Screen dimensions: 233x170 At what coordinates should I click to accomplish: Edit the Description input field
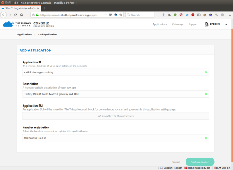[x=115, y=94]
